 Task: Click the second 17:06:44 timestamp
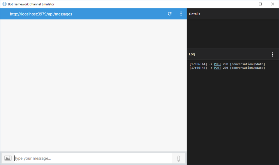coord(198,68)
